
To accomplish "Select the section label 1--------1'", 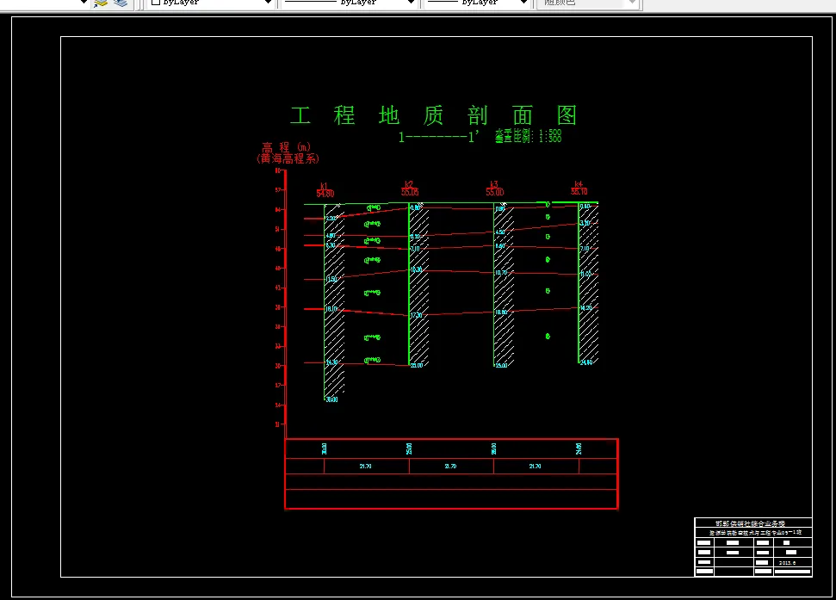I will [x=439, y=137].
